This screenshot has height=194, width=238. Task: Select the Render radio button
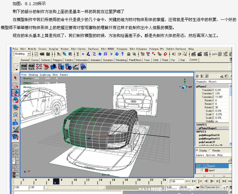(210, 150)
